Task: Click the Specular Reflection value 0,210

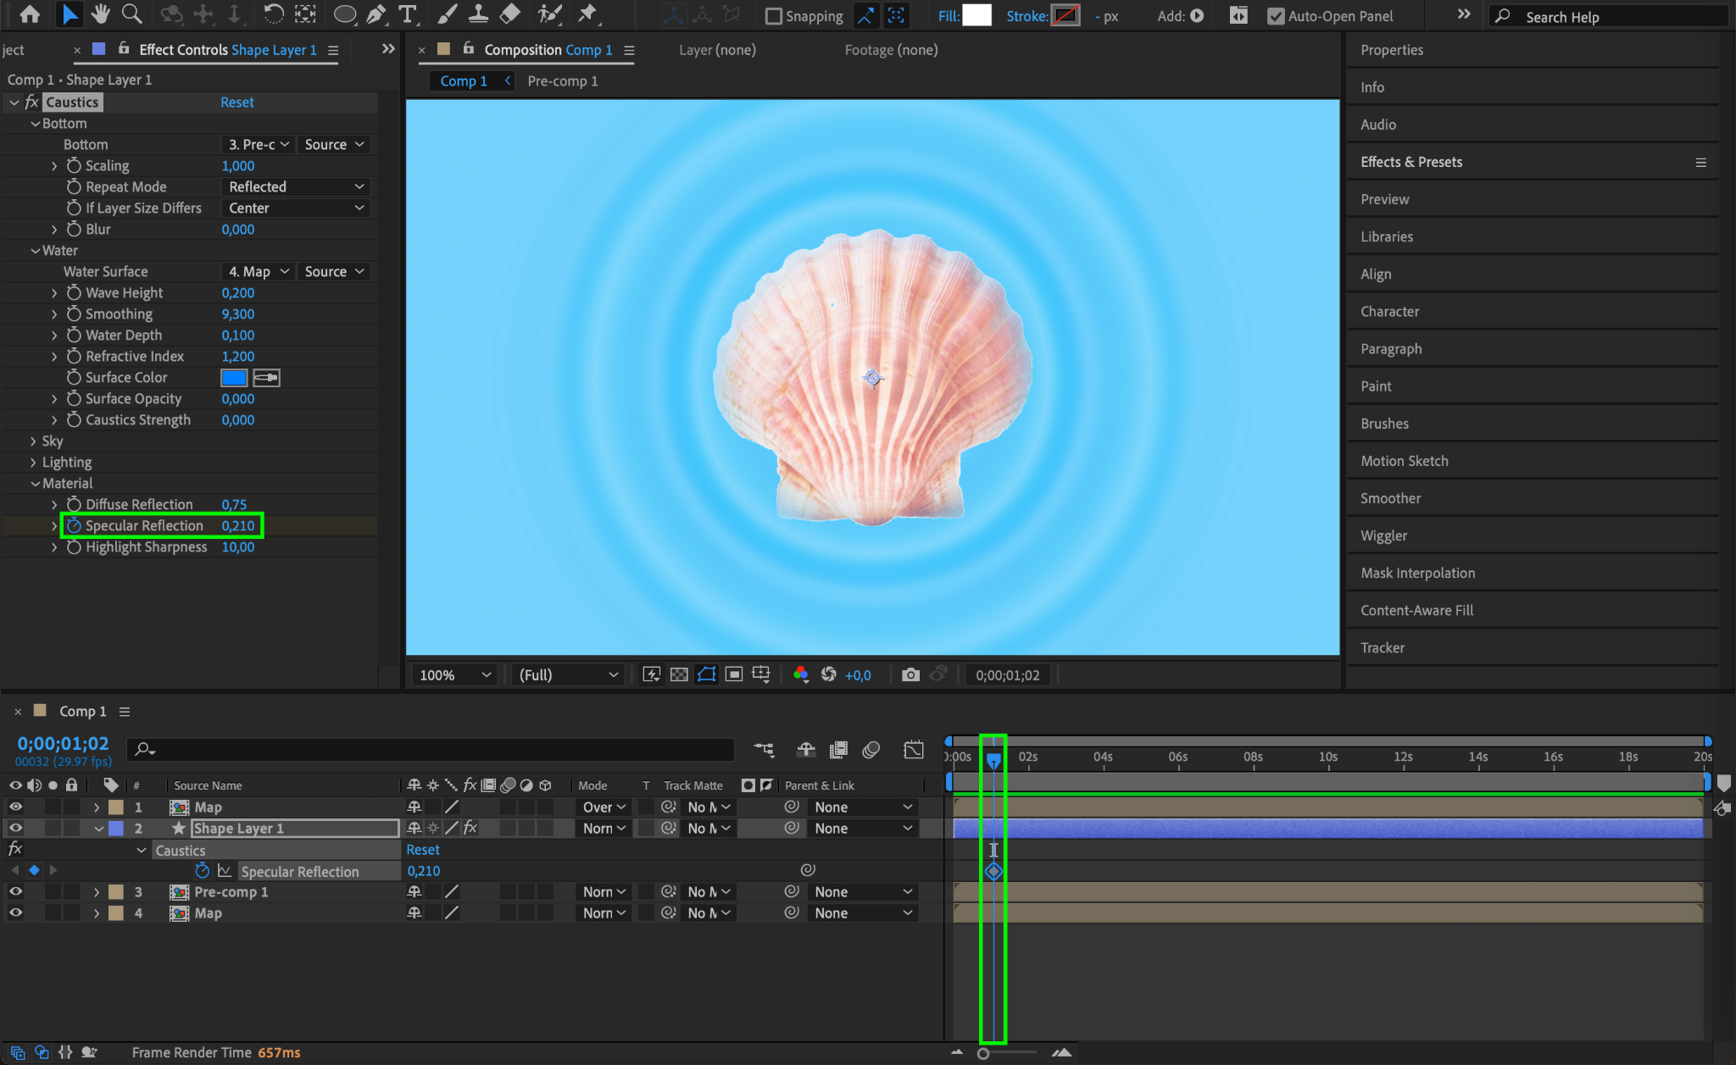Action: click(237, 525)
